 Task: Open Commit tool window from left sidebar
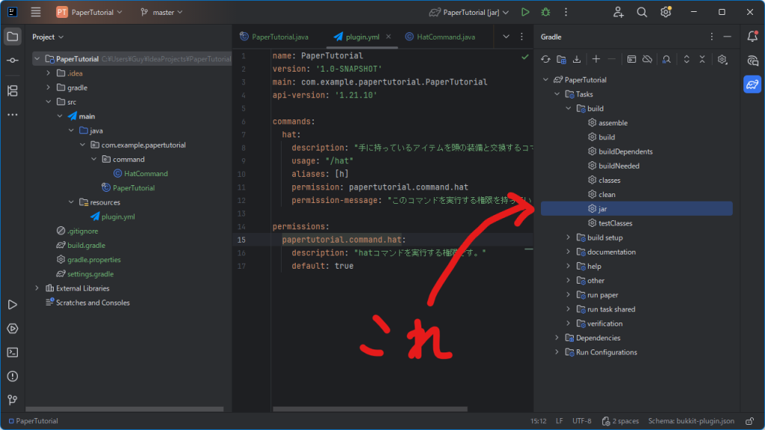12,60
